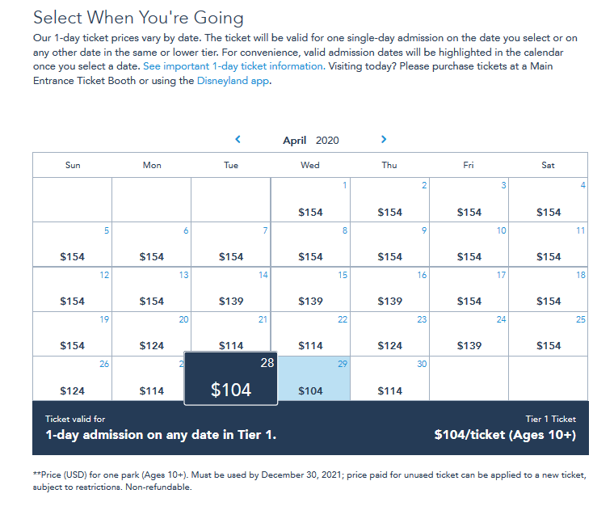Select April 20 priced $124
This screenshot has height=519, width=614.
tap(152, 334)
